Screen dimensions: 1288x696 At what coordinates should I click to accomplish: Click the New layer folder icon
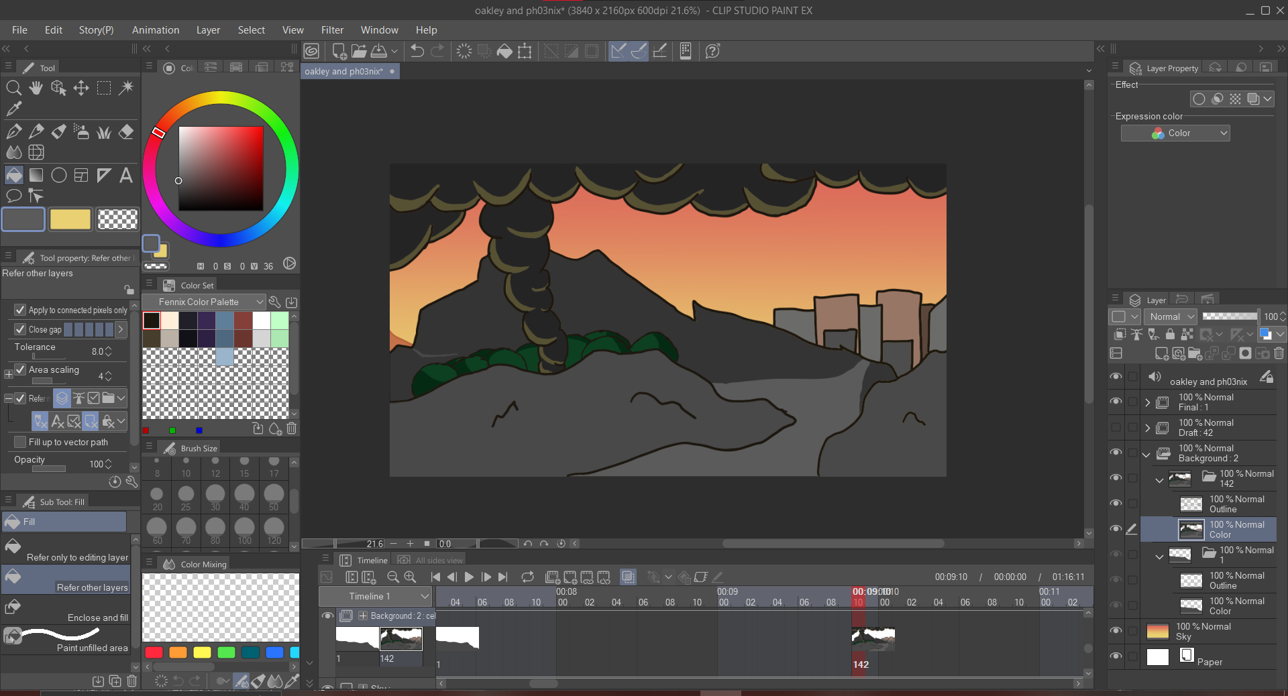[1195, 354]
